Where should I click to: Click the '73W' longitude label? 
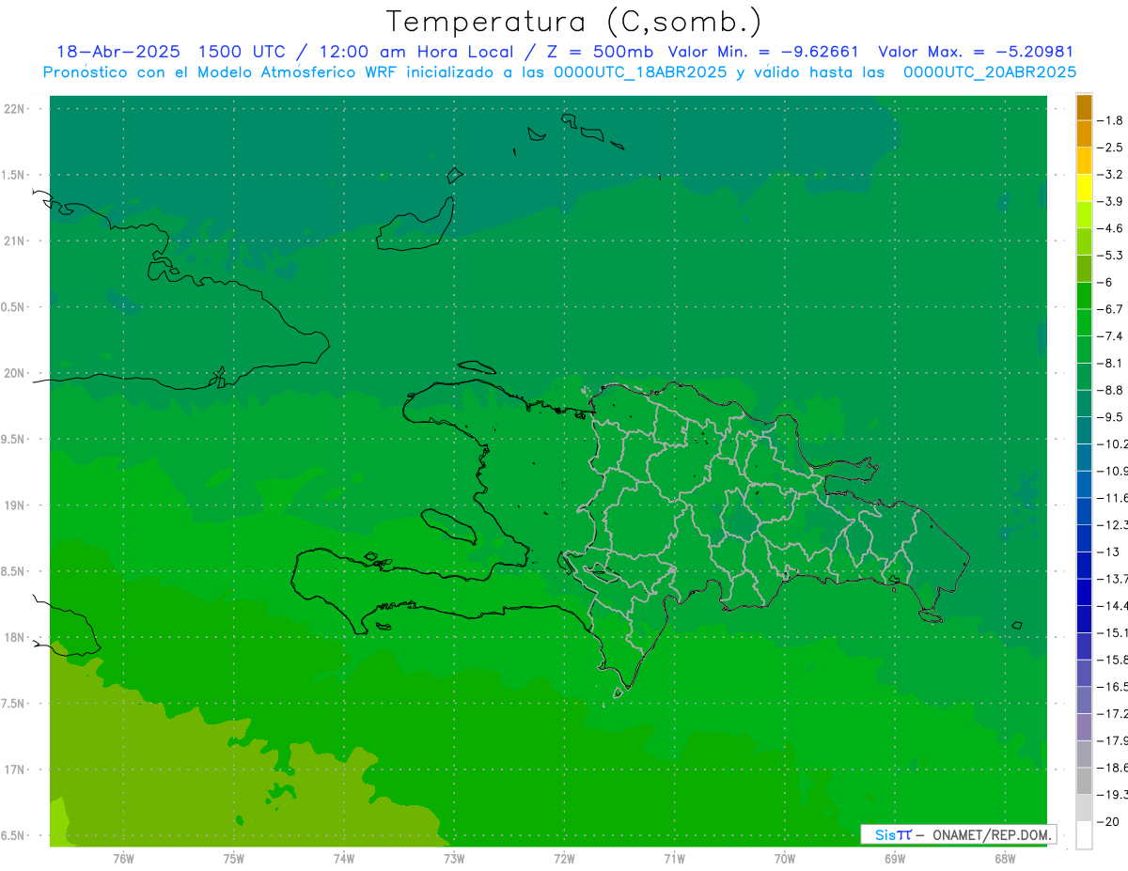[x=454, y=859]
